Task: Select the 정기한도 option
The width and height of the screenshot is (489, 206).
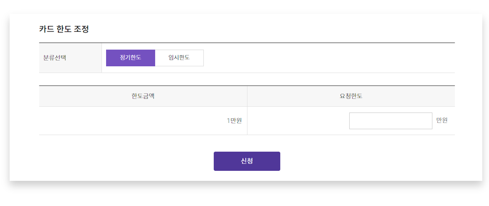Action: pos(130,58)
